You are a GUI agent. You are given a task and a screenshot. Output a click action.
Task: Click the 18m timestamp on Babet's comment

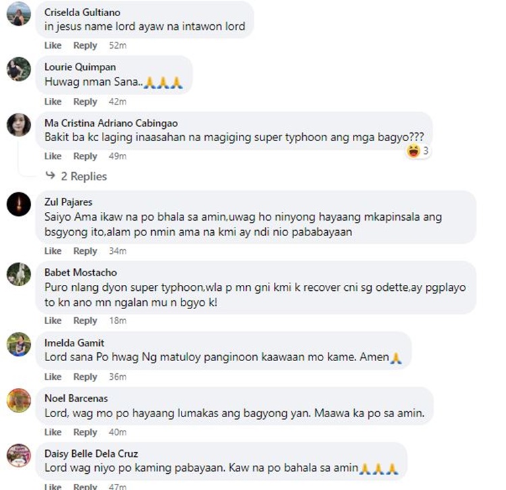point(117,321)
